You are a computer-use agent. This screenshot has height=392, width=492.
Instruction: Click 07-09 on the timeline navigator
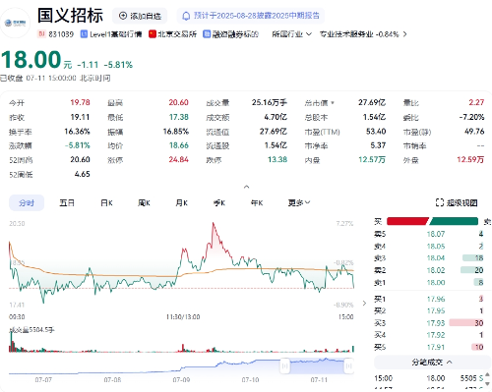[x=181, y=380]
